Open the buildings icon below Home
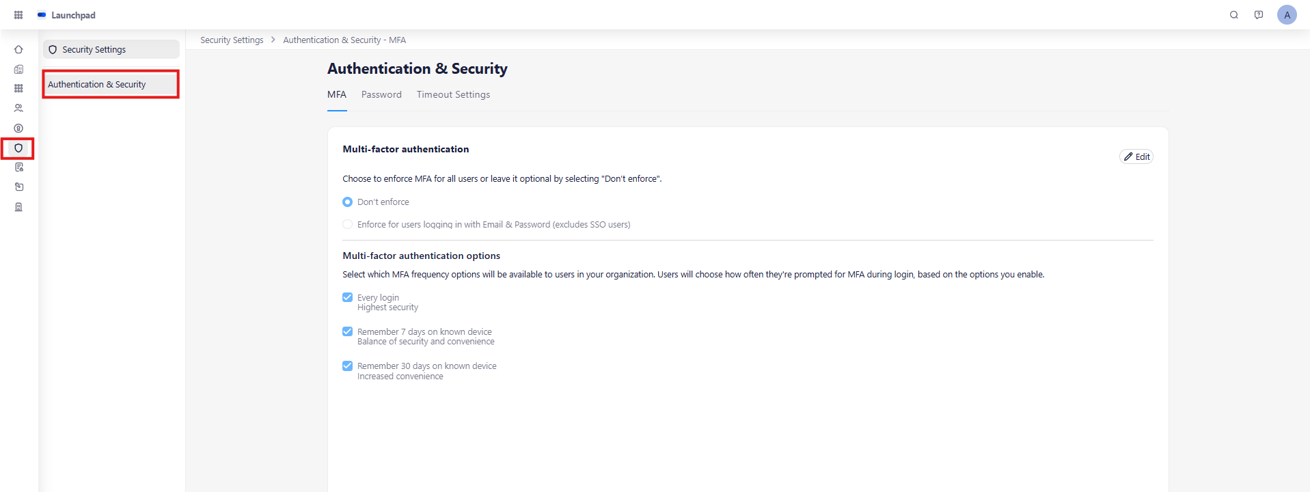Screen dimensions: 1310x492 pos(18,69)
